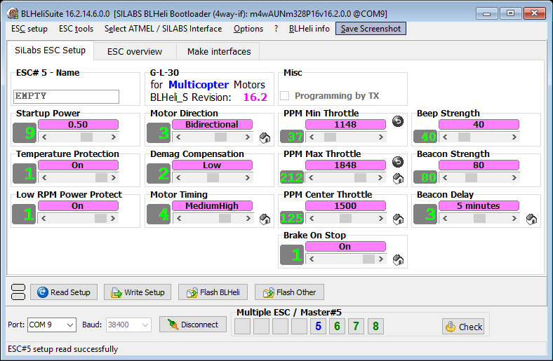Click the Brake On Stop default icon
This screenshot has width=553, height=361.
point(398,260)
